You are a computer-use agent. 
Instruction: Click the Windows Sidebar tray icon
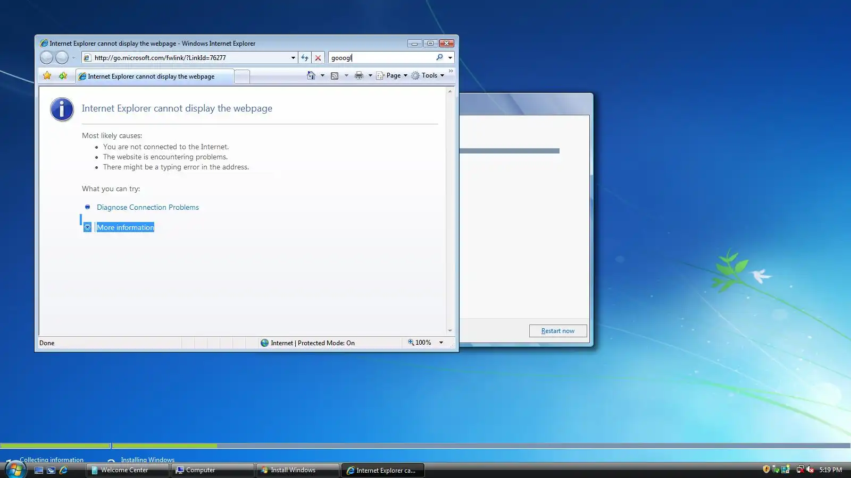[786, 470]
